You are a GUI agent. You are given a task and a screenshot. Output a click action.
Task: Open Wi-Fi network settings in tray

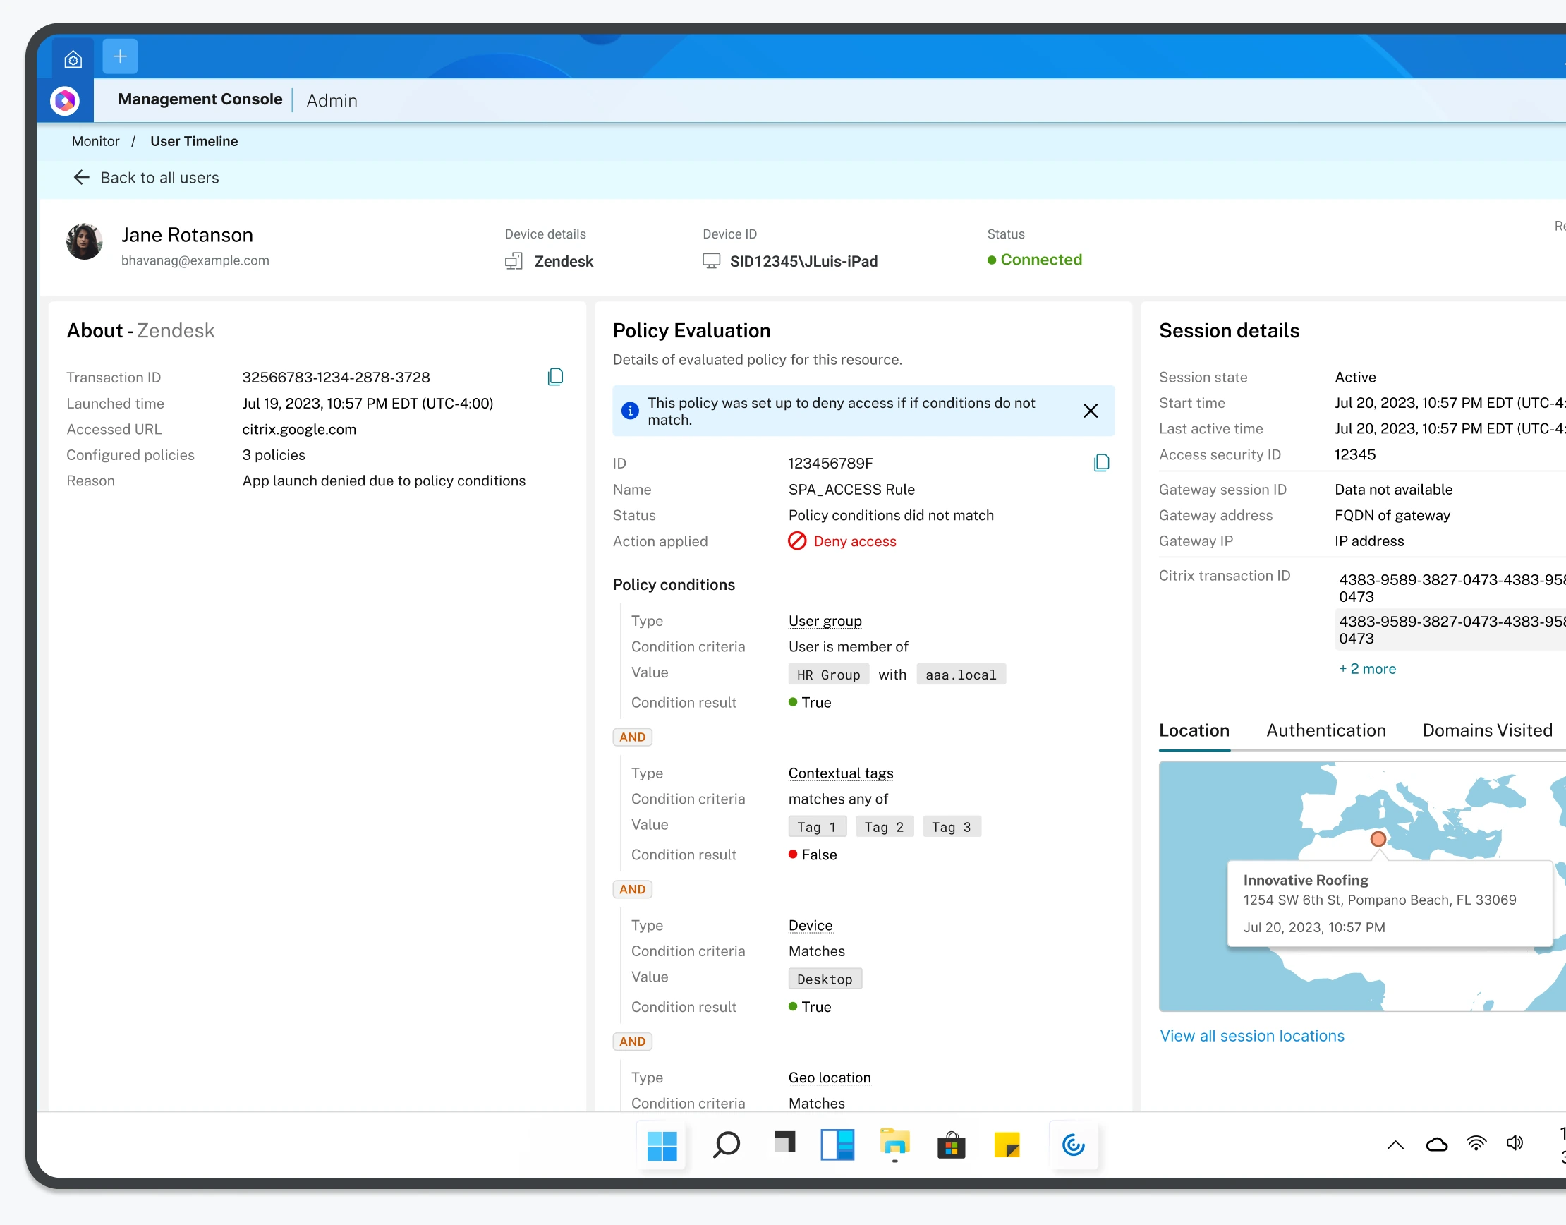tap(1476, 1144)
